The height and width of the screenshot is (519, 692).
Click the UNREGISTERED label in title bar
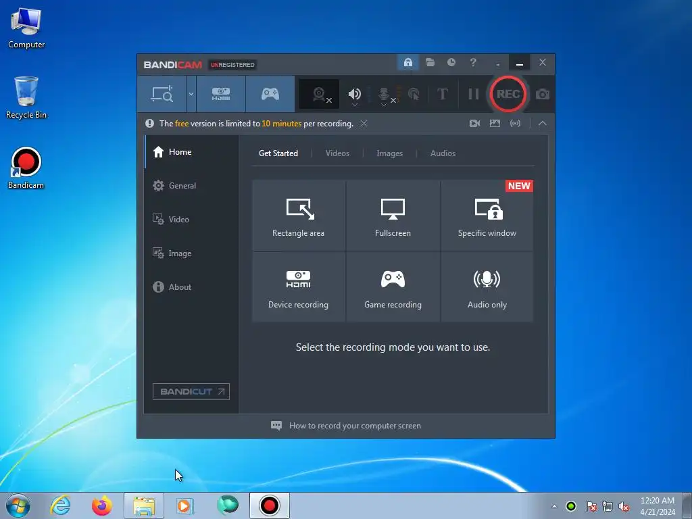[x=232, y=65]
